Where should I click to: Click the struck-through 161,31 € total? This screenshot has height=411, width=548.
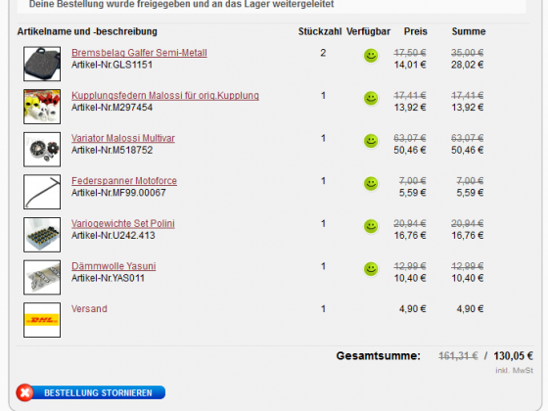458,356
